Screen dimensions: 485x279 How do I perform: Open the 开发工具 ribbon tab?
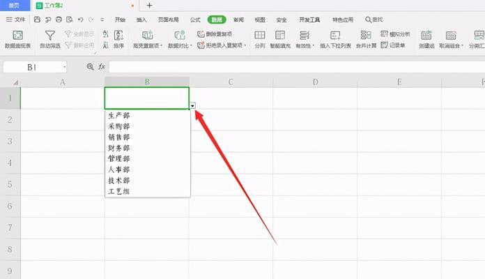(309, 20)
